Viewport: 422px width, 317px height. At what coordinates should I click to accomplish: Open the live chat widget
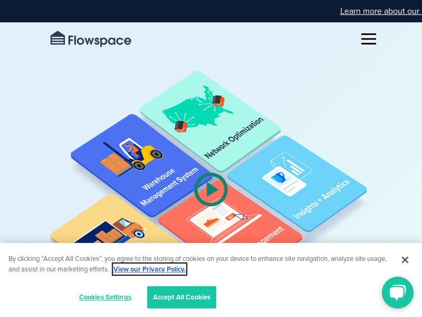(397, 292)
